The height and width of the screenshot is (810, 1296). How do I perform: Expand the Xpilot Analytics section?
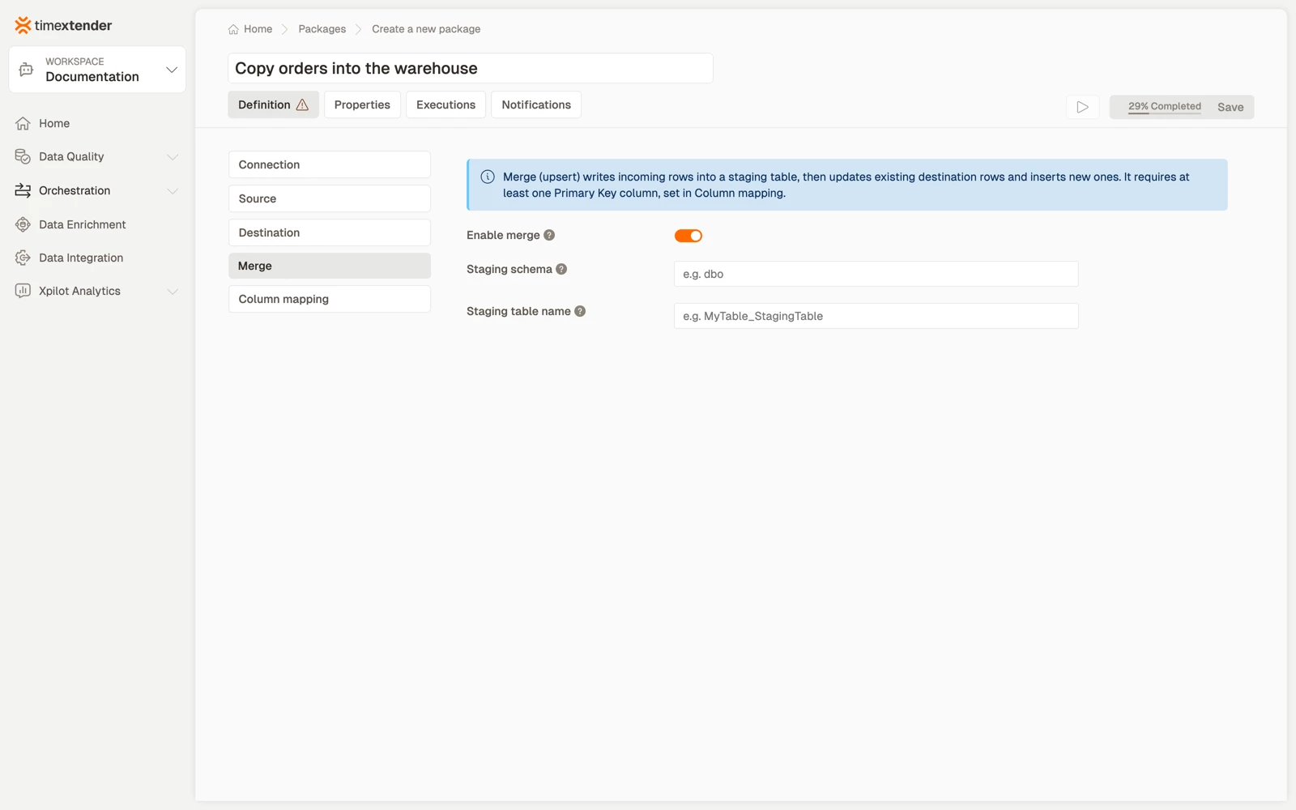[x=172, y=292]
